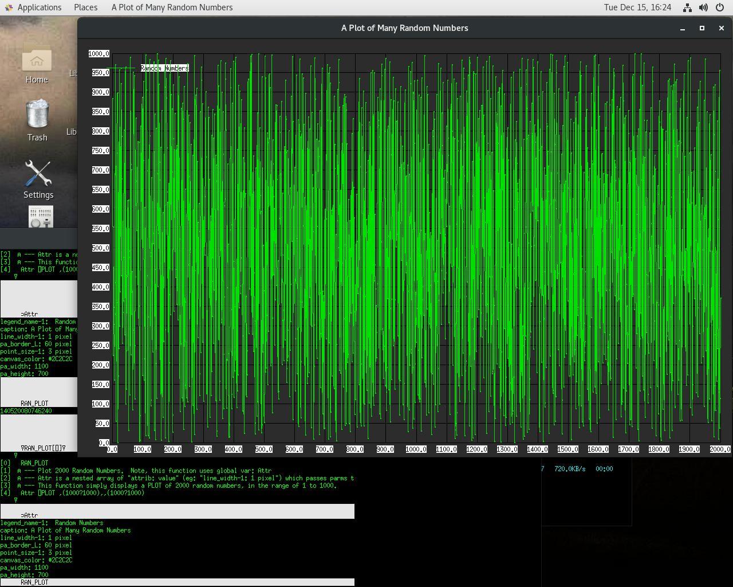This screenshot has height=587, width=733.
Task: Click the 500.0 label on the x-axis
Action: click(x=264, y=449)
